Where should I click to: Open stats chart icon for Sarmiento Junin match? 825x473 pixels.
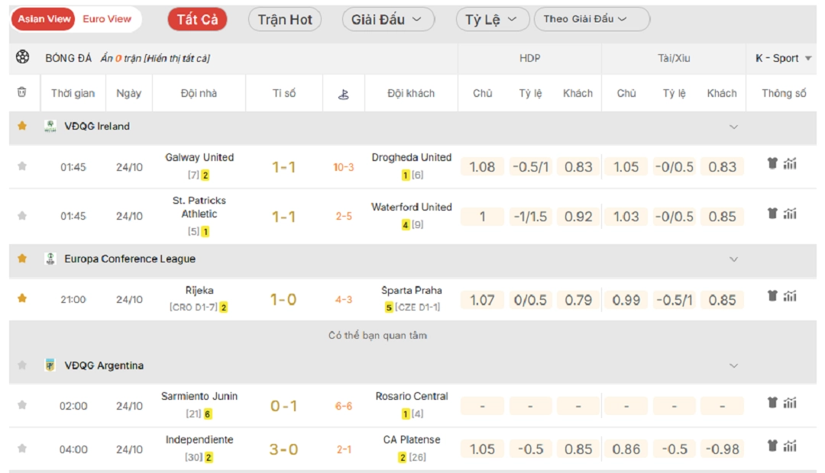point(790,403)
